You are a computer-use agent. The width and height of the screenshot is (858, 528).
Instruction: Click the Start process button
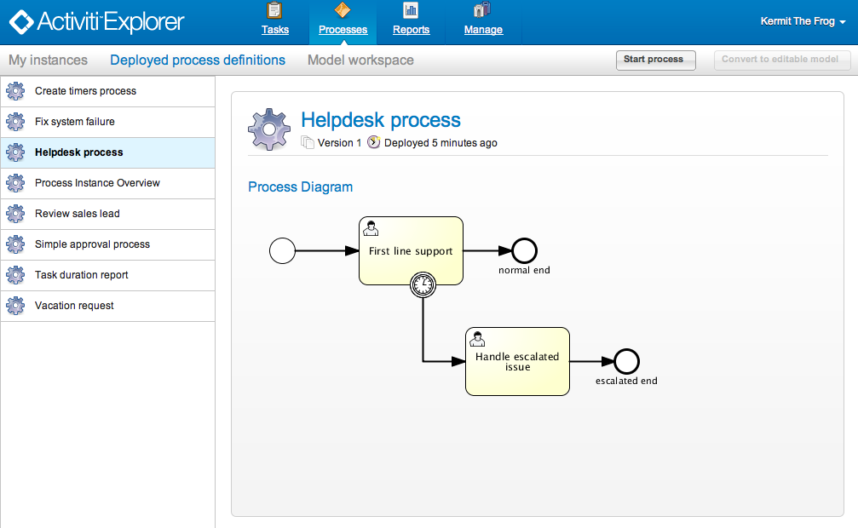[655, 60]
